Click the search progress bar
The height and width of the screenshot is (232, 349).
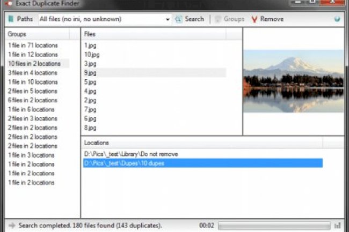pyautogui.click(x=273, y=226)
